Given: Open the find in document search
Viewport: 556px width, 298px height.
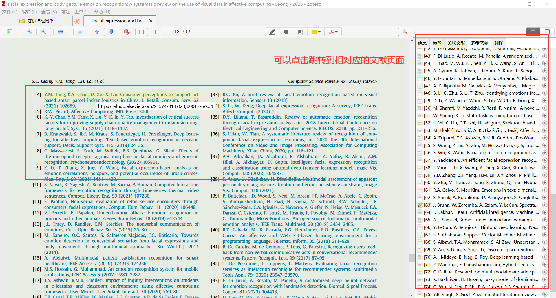Looking at the screenshot, I should point(405,32).
